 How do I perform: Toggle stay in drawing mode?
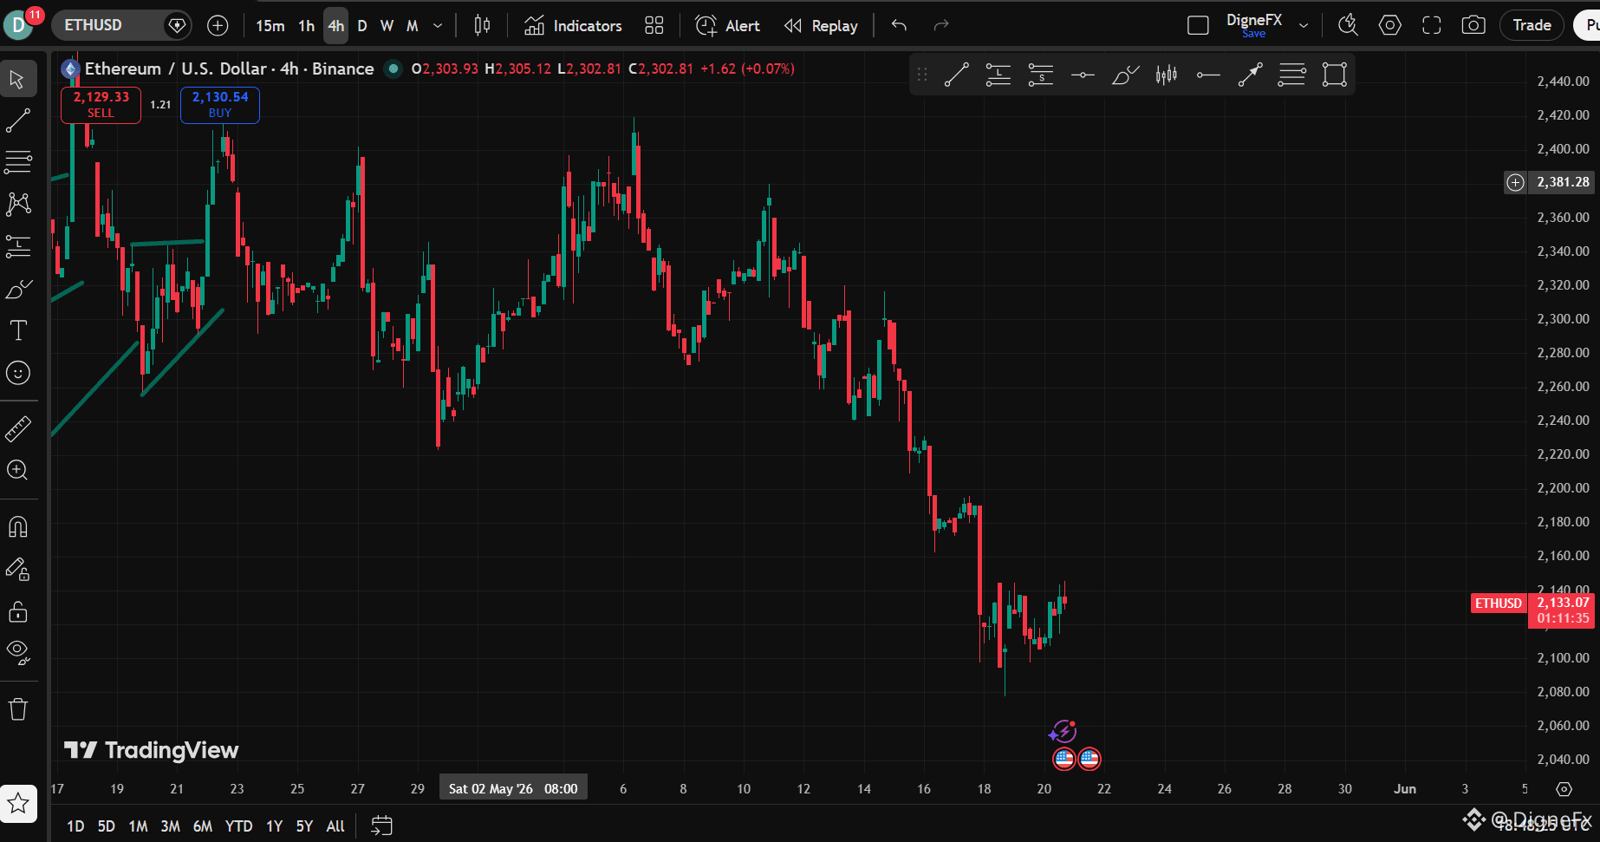click(x=18, y=569)
